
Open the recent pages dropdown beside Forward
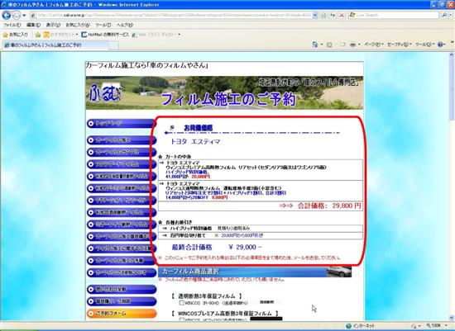(x=24, y=15)
